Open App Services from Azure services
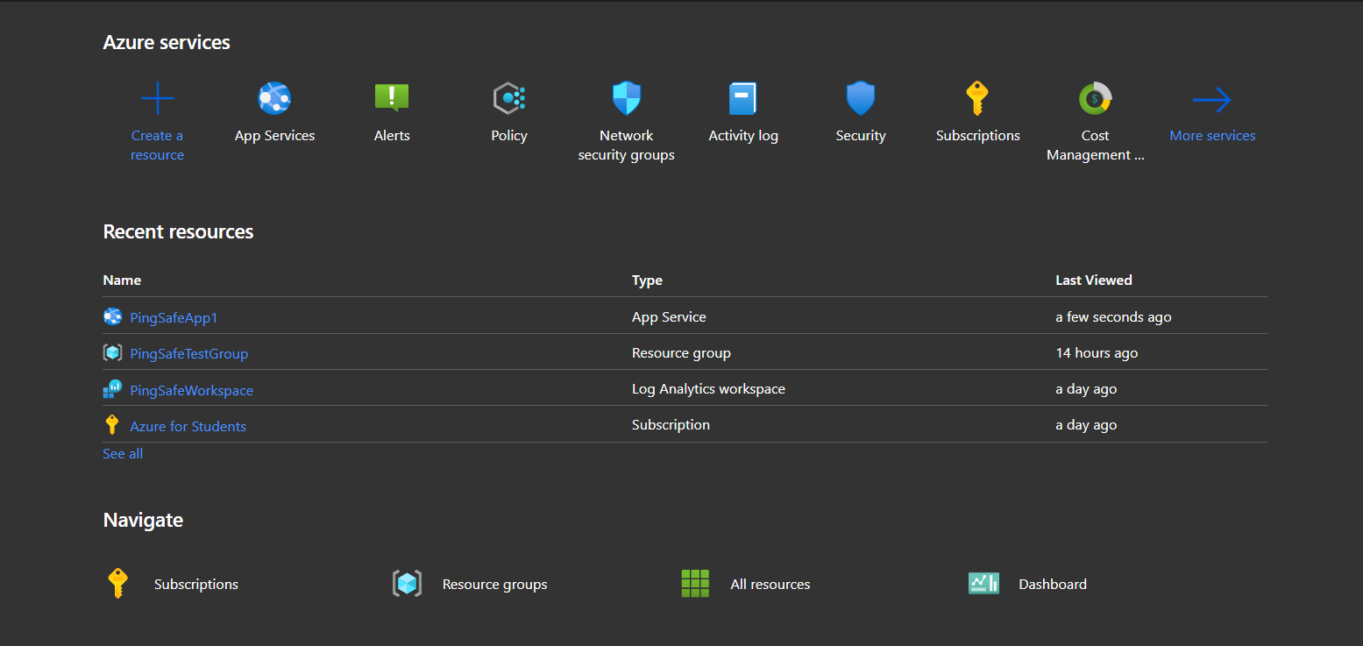Image resolution: width=1363 pixels, height=646 pixels. point(274,99)
